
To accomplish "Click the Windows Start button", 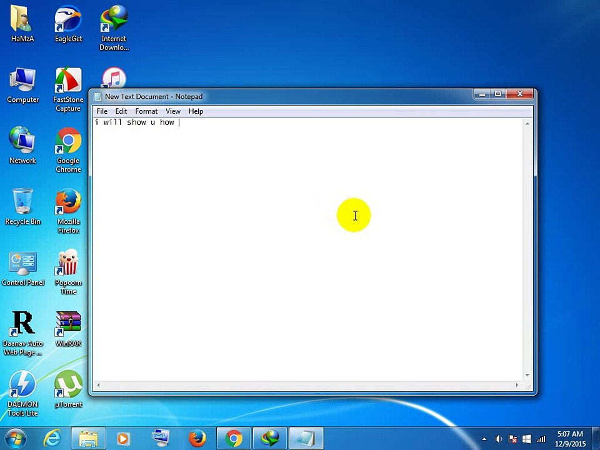I will (16, 439).
